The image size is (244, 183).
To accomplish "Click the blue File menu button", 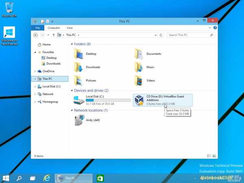I will click(x=37, y=28).
